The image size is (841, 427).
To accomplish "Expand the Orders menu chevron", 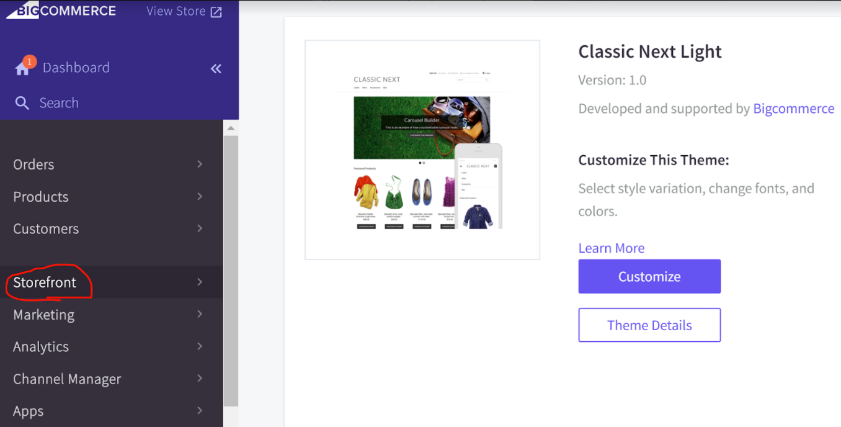I will coord(200,164).
